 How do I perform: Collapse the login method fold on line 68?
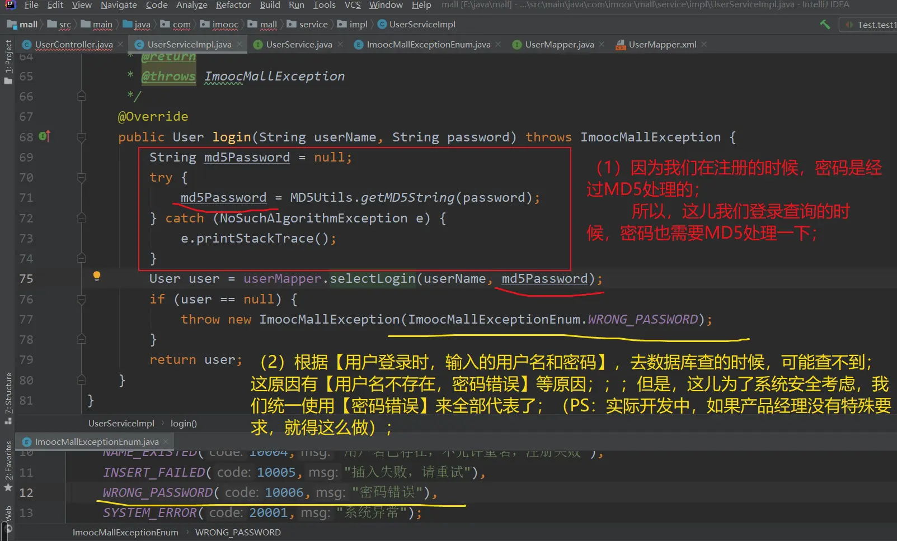click(x=82, y=137)
